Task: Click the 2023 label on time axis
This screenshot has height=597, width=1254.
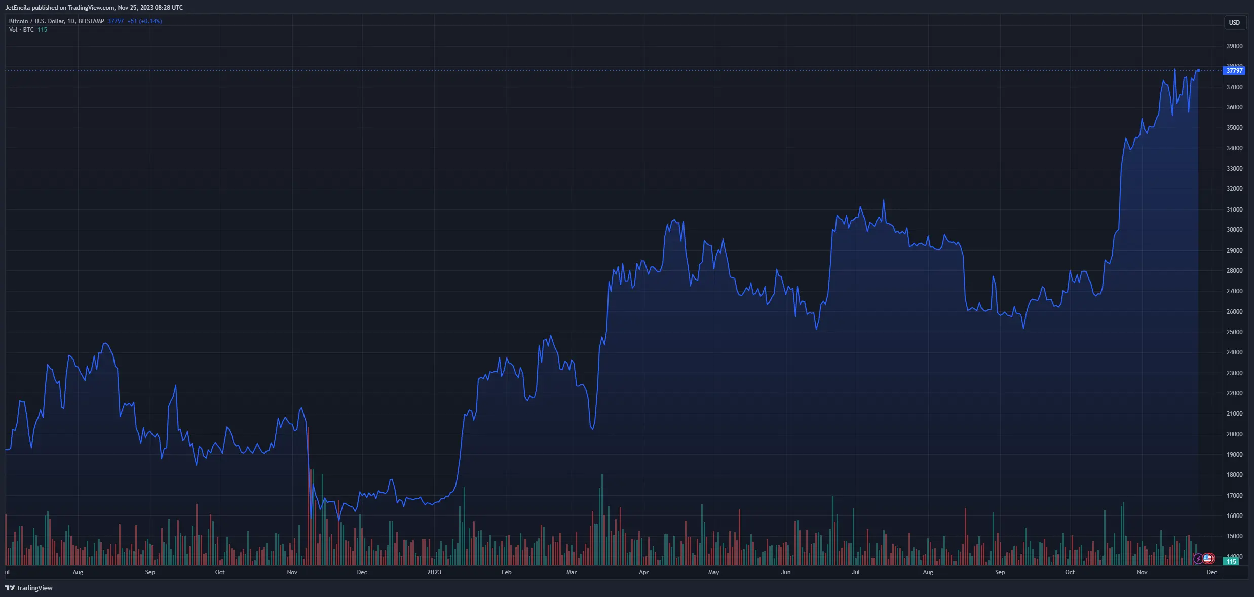Action: click(434, 572)
